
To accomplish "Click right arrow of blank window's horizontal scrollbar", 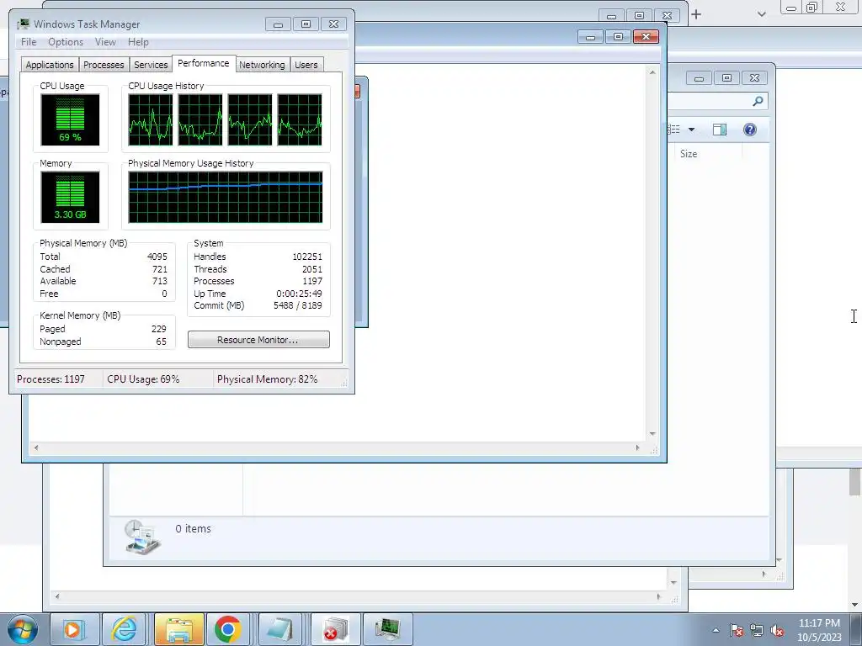I will (x=638, y=447).
